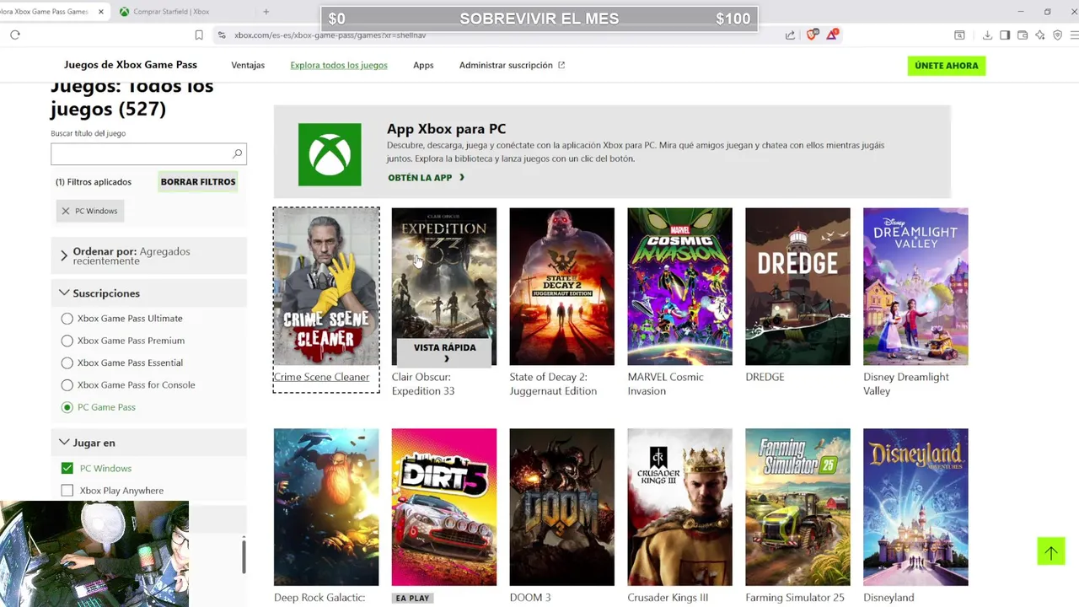Select Xbox Game Pass for Console radio
This screenshot has height=607, width=1079.
click(67, 385)
